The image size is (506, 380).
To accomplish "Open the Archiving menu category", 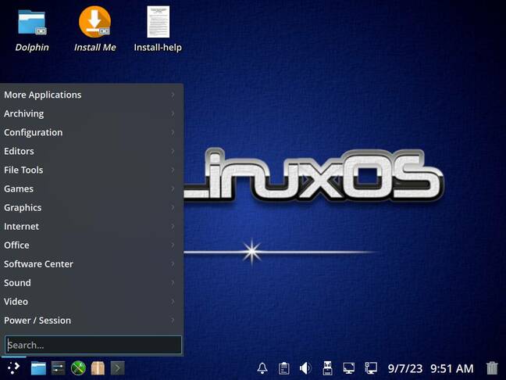I will (91, 113).
